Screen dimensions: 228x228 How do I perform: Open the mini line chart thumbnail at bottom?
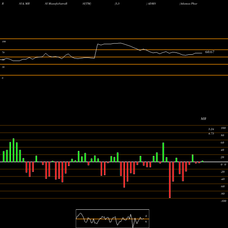click(x=113, y=218)
